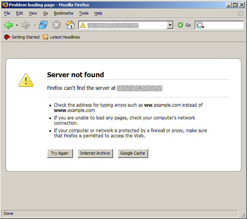
Task: Click the Google Cache button
Action: 133,153
